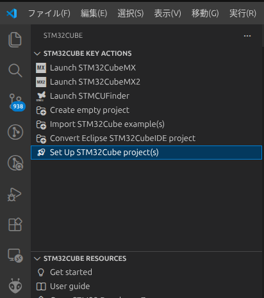Click the VS Code logo icon
Image resolution: width=264 pixels, height=298 pixels.
pos(12,13)
